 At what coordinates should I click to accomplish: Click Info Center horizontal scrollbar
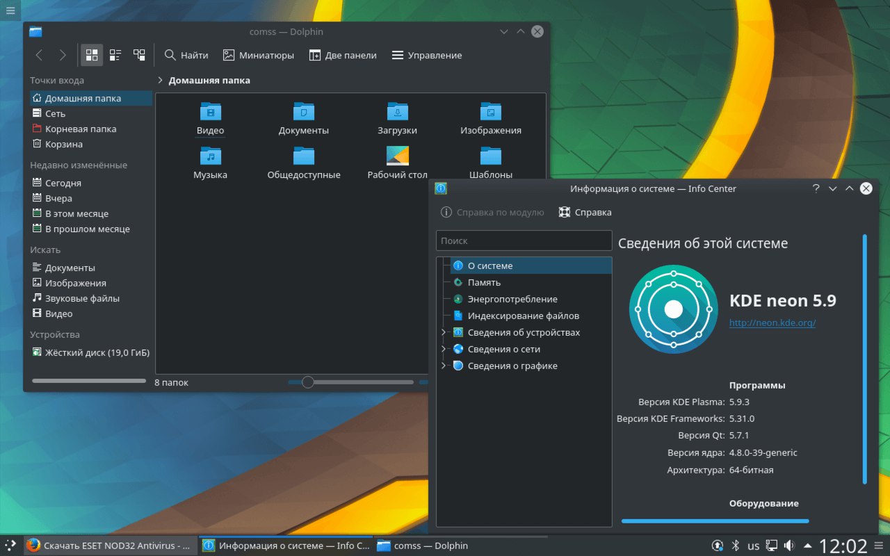click(x=715, y=521)
